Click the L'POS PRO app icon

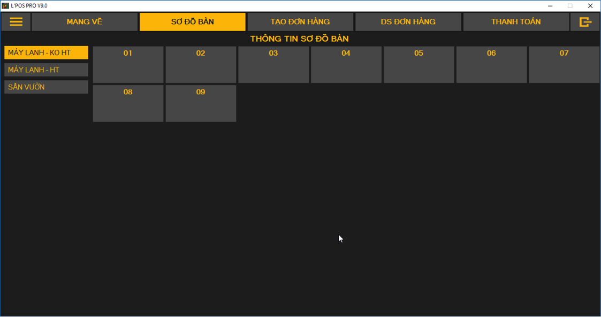click(5, 6)
